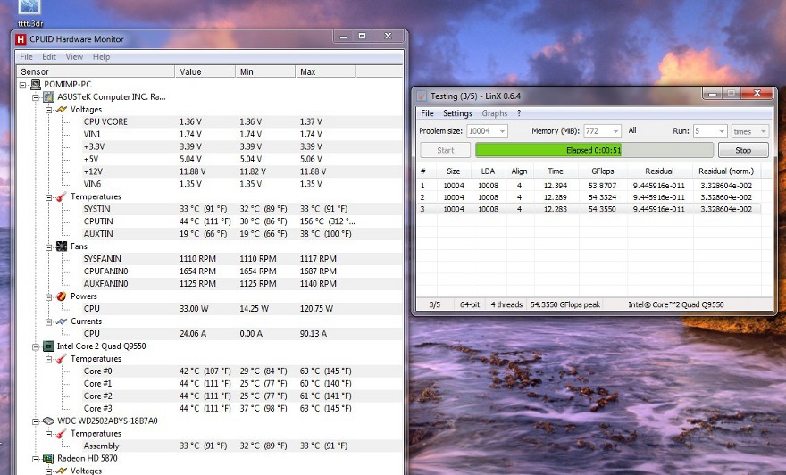
Task: Click the green Elapsed progress bar
Action: coord(594,150)
